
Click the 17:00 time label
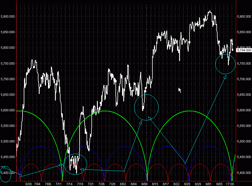(x=230, y=184)
